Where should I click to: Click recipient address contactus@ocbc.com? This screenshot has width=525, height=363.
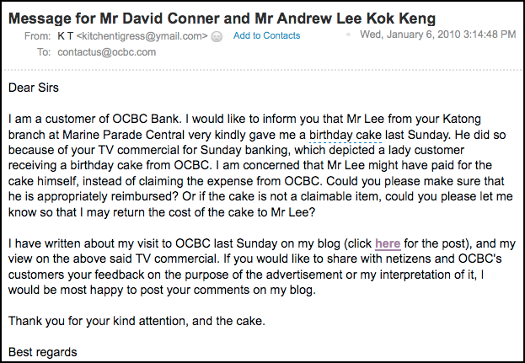point(107,52)
